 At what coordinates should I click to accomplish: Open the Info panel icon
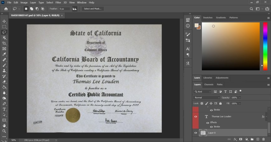click(x=188, y=26)
